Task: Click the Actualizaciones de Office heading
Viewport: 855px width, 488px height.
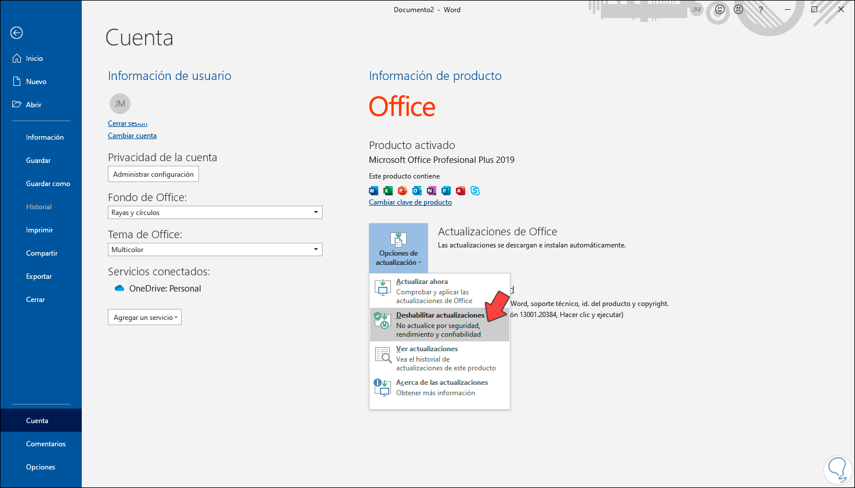Action: (x=498, y=232)
